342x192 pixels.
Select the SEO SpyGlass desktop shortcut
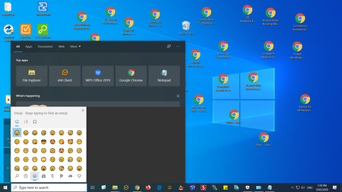(x=43, y=32)
